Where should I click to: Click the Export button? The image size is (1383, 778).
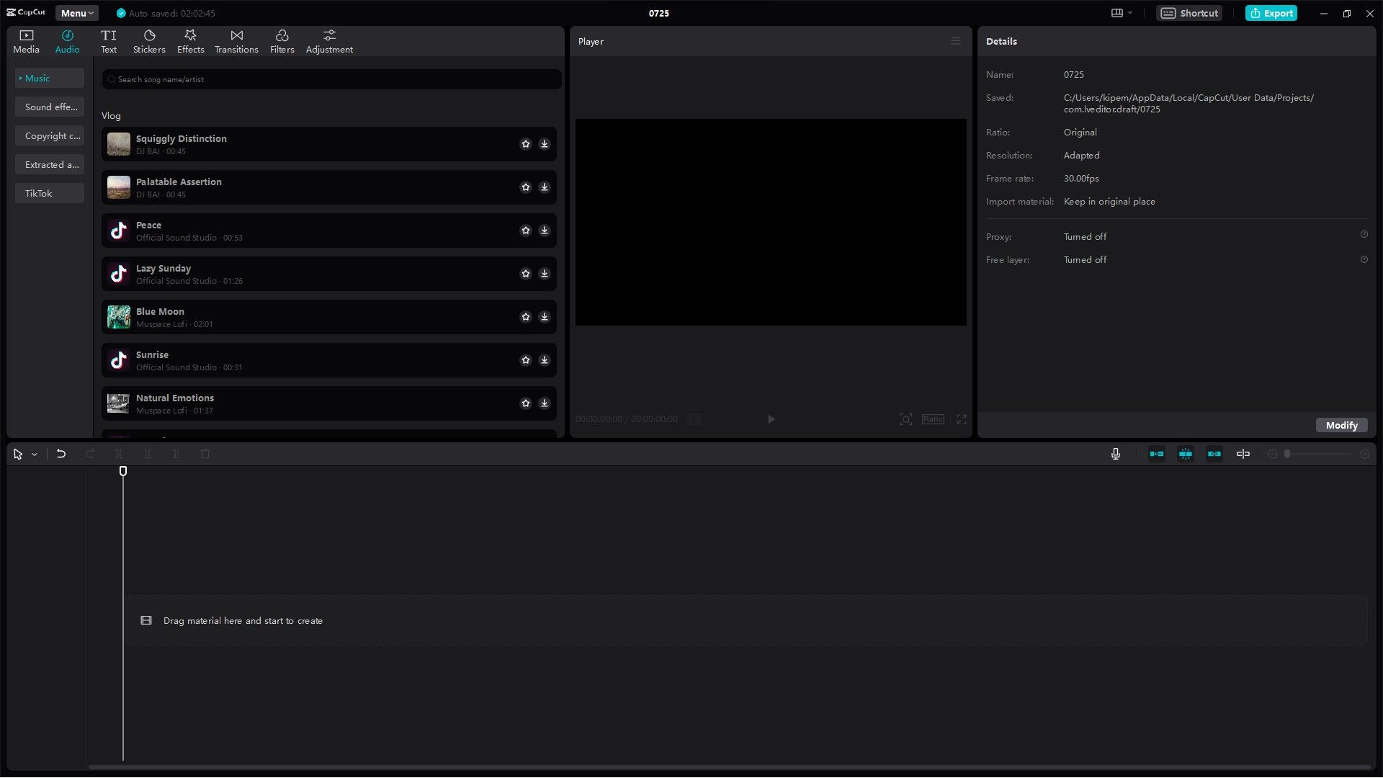1271,13
